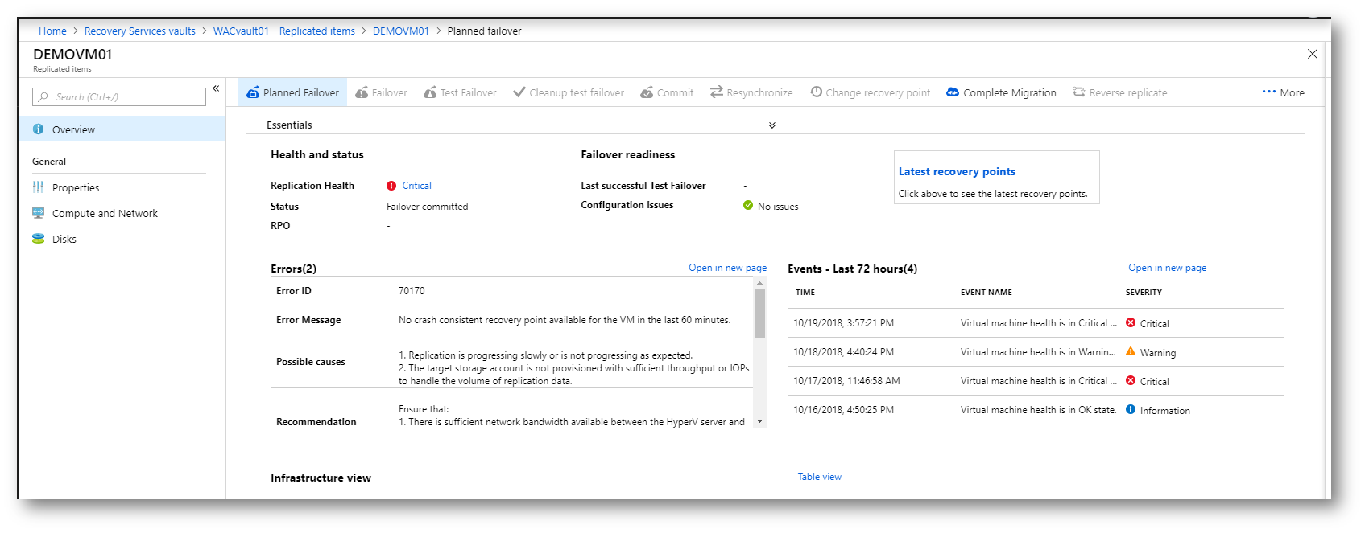
Task: Click the SEVERITY column header
Action: pos(1144,293)
